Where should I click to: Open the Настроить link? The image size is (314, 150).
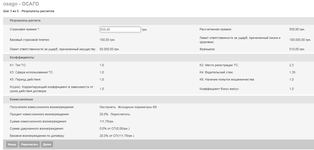[108, 107]
